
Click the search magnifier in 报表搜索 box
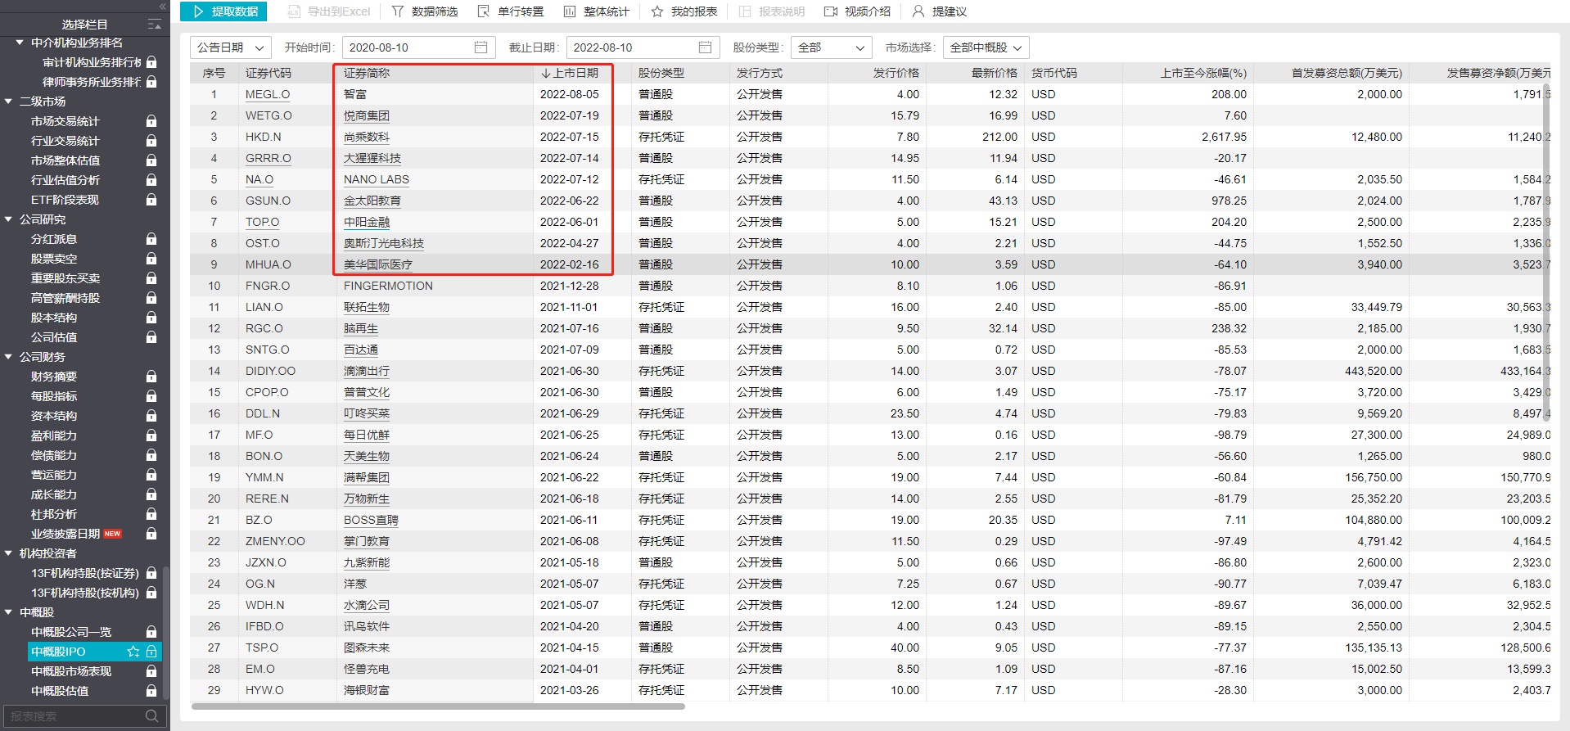[151, 716]
